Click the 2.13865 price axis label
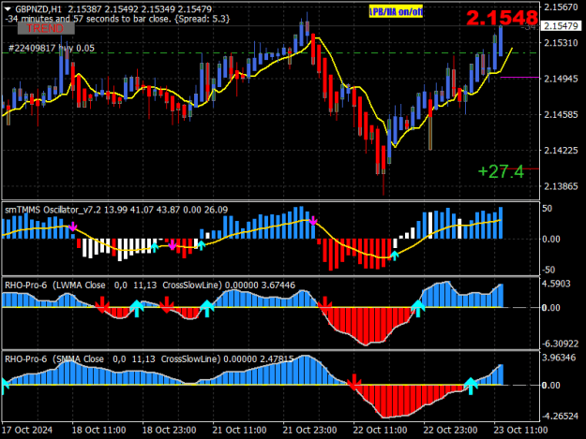Viewport: 586px width, 439px height. (561, 186)
